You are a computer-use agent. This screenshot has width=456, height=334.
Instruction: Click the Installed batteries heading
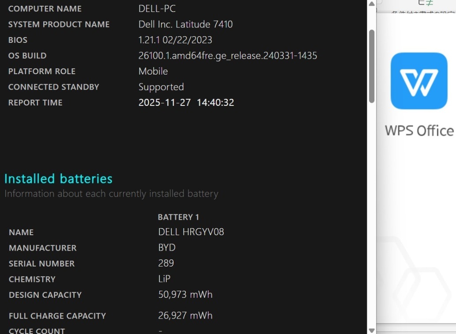(x=58, y=179)
